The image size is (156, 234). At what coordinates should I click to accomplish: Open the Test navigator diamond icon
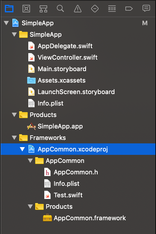(x=95, y=9)
